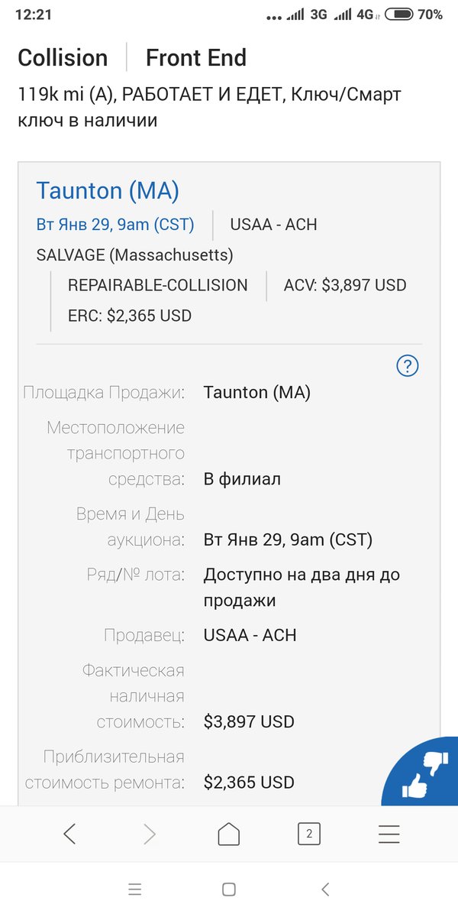Open the browser hamburger menu
Screen dimensions: 458x917
pos(389,834)
